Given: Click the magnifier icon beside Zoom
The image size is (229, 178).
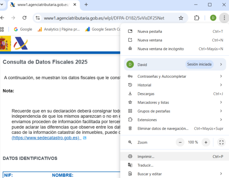Looking at the screenshot, I should coord(130,142).
